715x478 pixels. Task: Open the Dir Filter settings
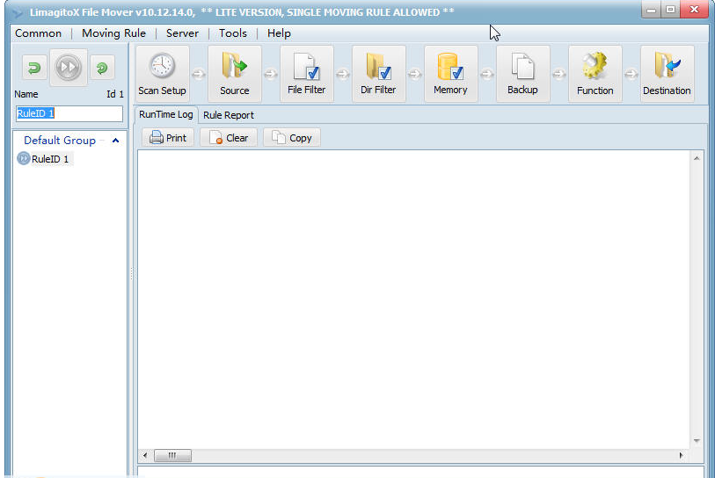tap(378, 73)
